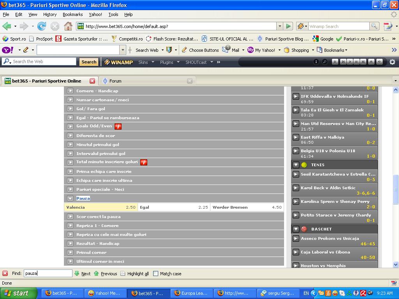Collapse the TENIS live section
399x299 pixels.
334,165
